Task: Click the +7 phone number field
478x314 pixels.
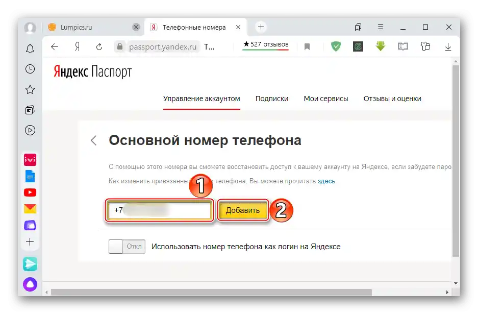Action: (160, 210)
